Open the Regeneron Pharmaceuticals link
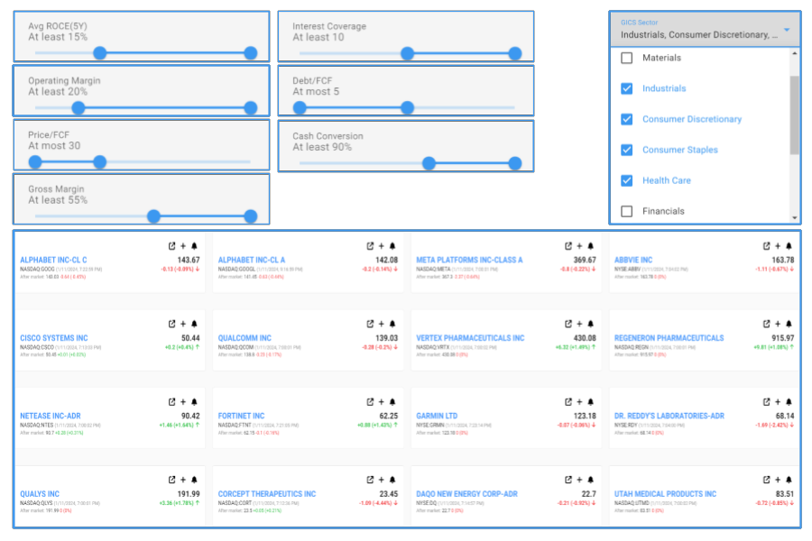Viewport: 812px width, 541px height. click(x=669, y=338)
